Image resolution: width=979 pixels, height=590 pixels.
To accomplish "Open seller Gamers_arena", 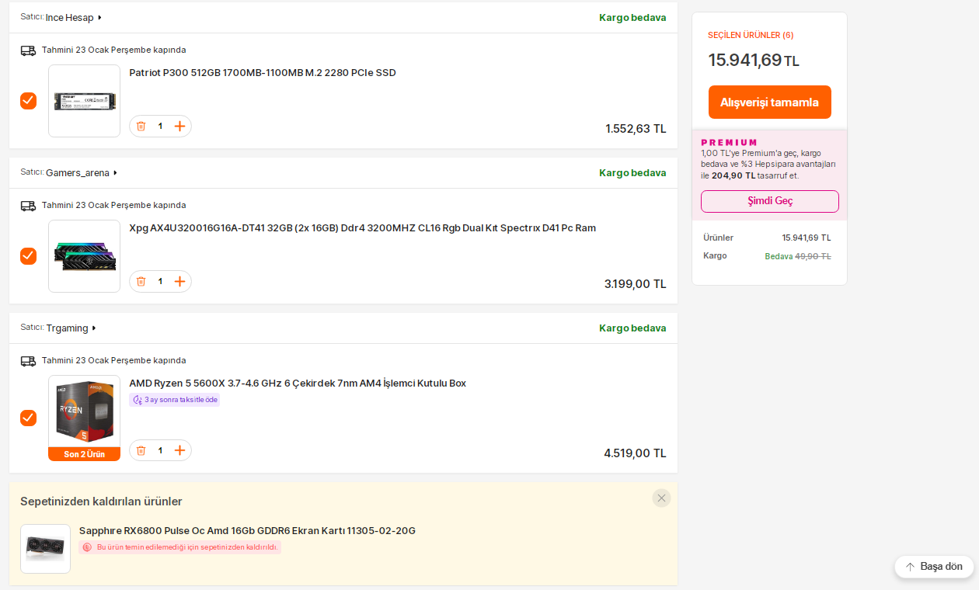I will point(82,173).
